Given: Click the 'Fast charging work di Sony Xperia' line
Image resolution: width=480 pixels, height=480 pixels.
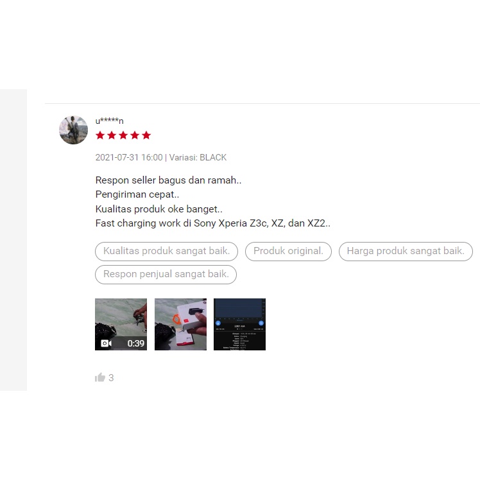Looking at the screenshot, I should pos(213,223).
